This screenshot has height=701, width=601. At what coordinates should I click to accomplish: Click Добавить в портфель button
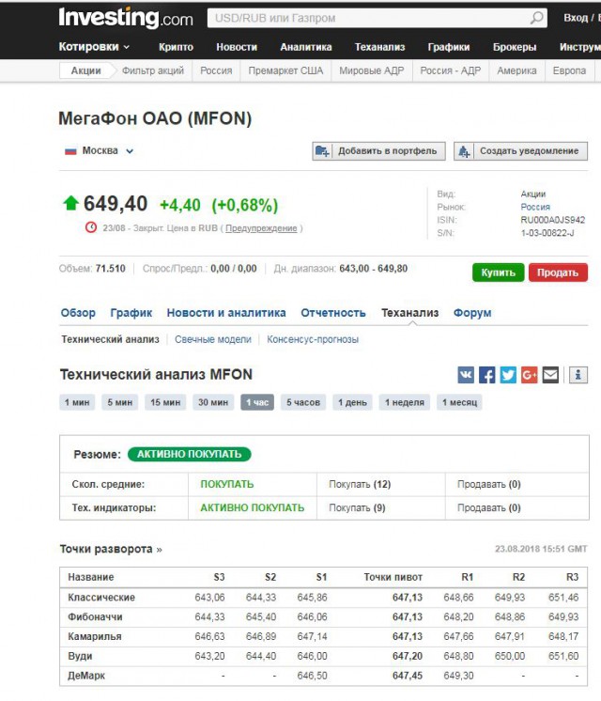tap(379, 151)
